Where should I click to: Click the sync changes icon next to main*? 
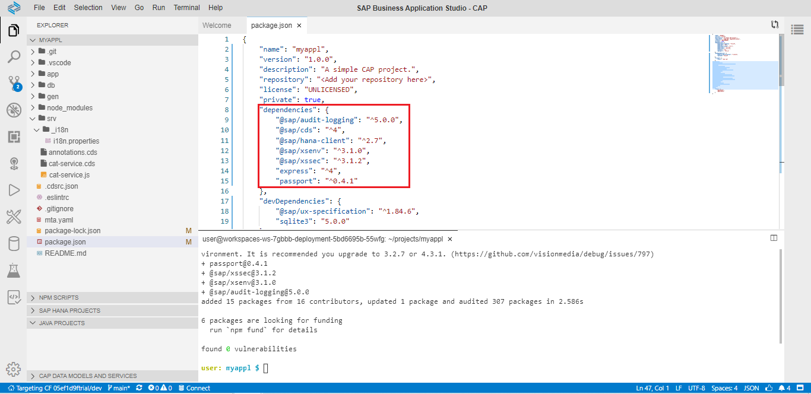139,387
